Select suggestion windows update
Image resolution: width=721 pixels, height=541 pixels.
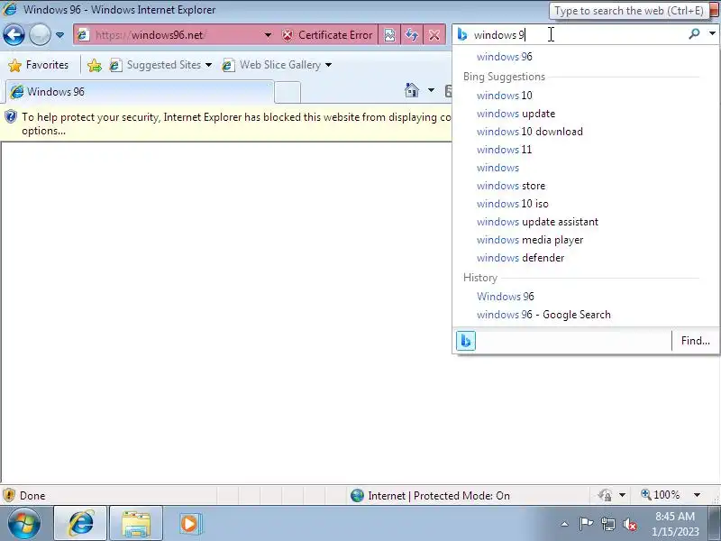tap(586, 114)
